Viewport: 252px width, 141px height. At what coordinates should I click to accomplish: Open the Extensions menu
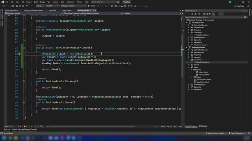point(70,2)
